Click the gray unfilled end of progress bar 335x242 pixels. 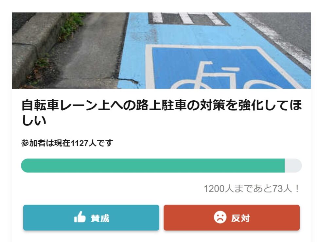[293, 166]
